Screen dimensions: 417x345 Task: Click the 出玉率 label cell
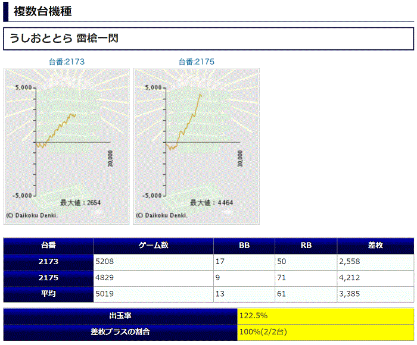(120, 316)
